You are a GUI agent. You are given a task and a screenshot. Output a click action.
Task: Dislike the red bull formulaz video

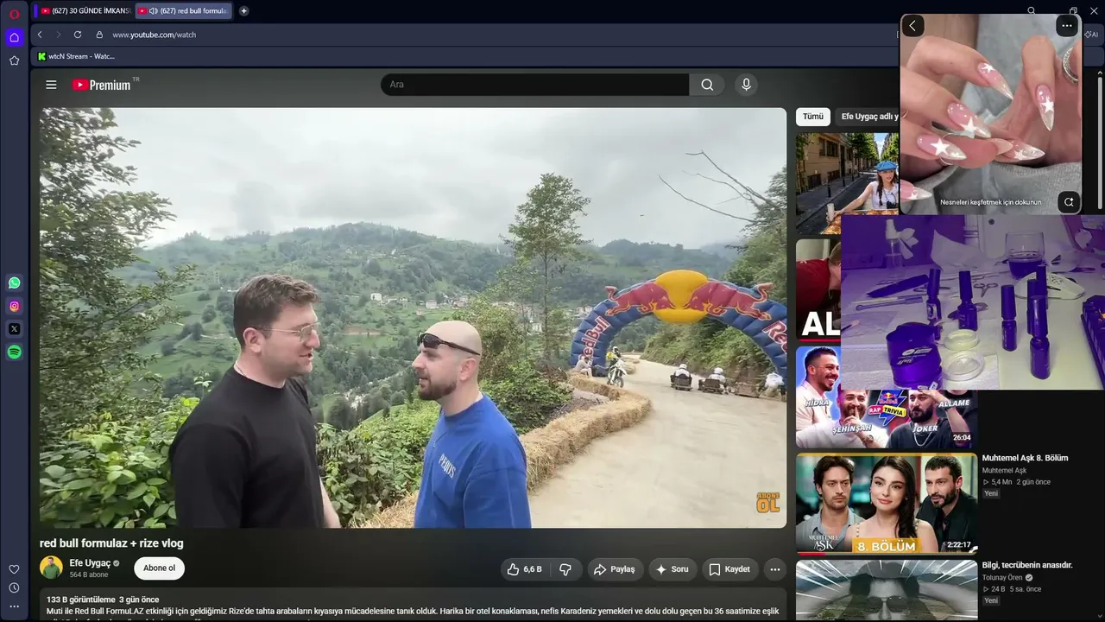(565, 569)
